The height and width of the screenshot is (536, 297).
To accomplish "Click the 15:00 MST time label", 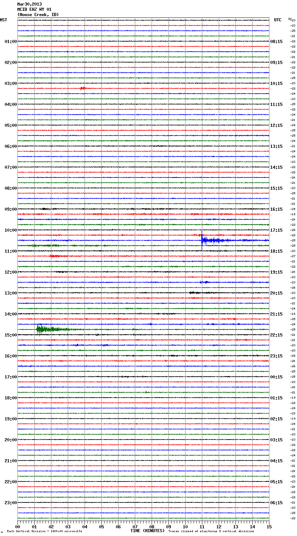I will point(11,335).
